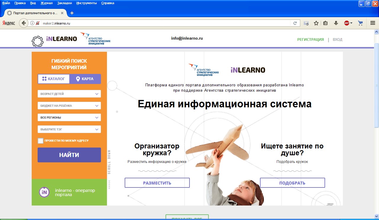Click the Adblock Plus ABP icon
The height and width of the screenshot is (220, 379).
pos(347,23)
